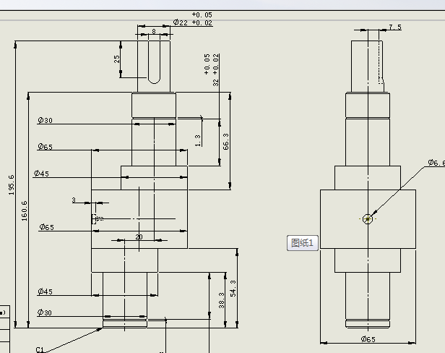Select the Ø6.6 hole callout in right view

click(x=436, y=163)
